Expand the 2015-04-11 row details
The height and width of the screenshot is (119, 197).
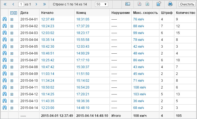12,87
